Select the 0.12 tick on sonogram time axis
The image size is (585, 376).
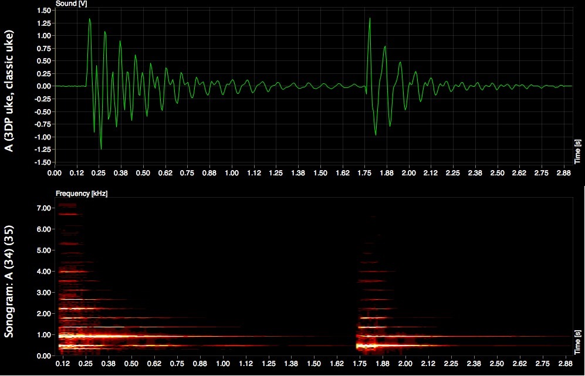click(x=63, y=365)
